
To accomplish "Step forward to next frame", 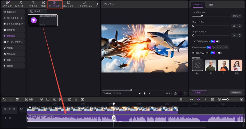I will click(x=150, y=93).
